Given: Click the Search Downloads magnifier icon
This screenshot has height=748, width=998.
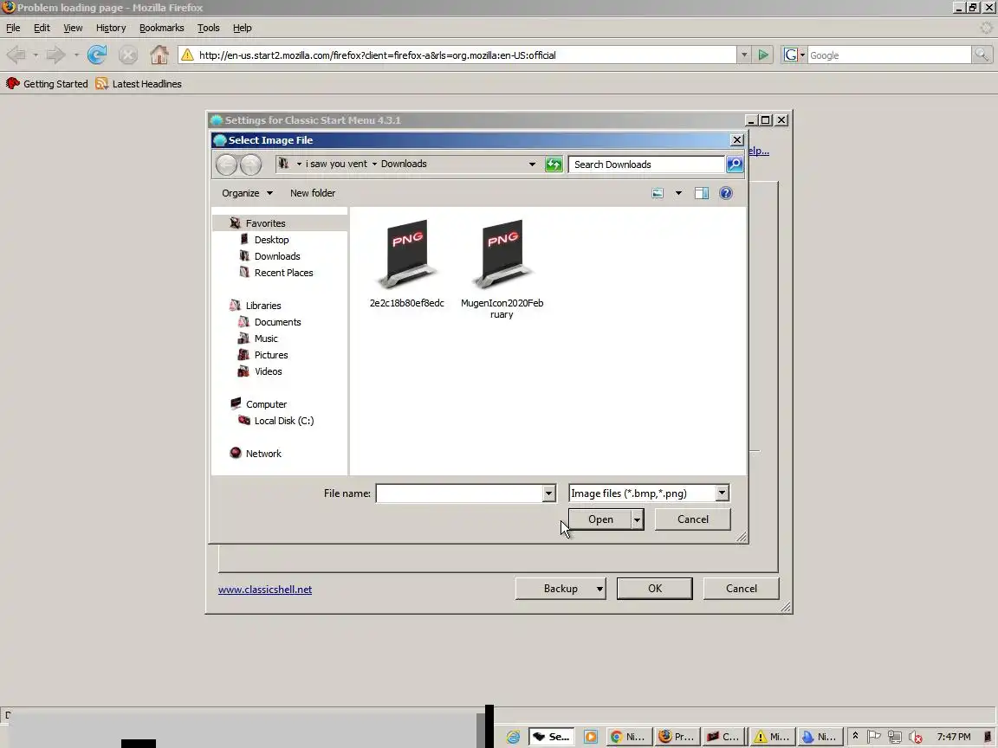Looking at the screenshot, I should tap(735, 164).
